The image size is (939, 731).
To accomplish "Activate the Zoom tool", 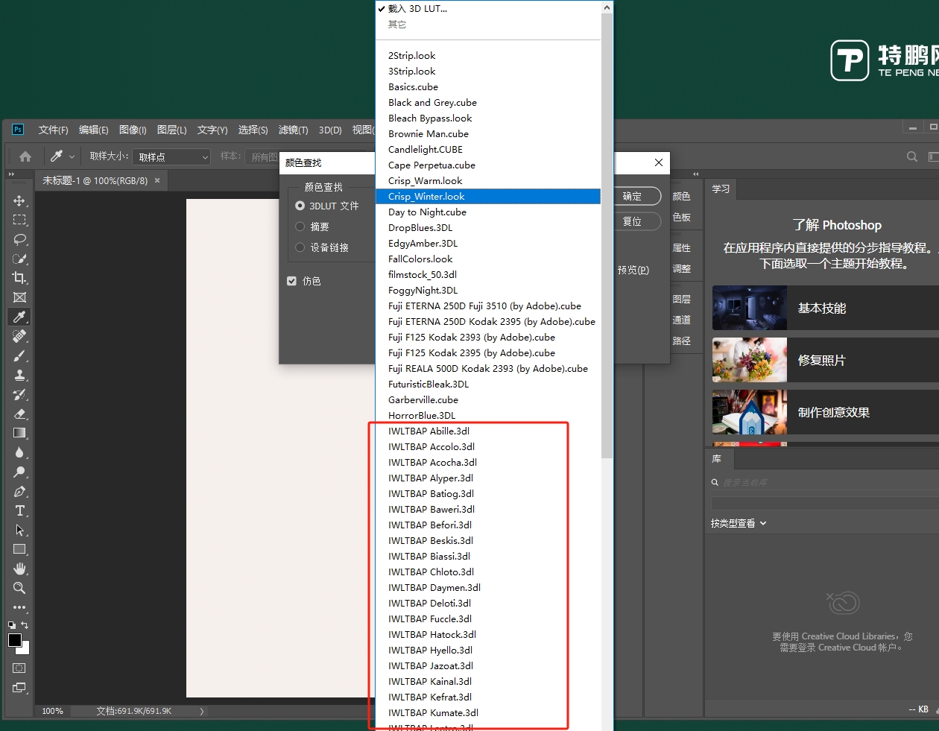I will tap(19, 588).
